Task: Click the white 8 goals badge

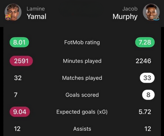Action: (x=148, y=95)
